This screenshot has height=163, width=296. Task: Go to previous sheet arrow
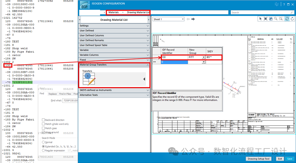coord(188,19)
